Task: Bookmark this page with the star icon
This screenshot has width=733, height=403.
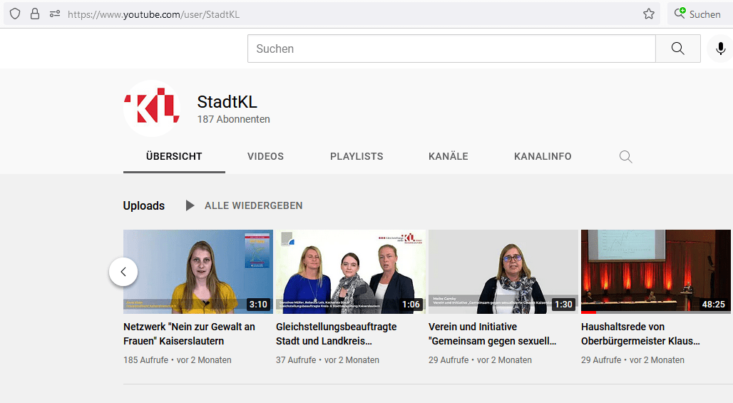Action: (648, 14)
